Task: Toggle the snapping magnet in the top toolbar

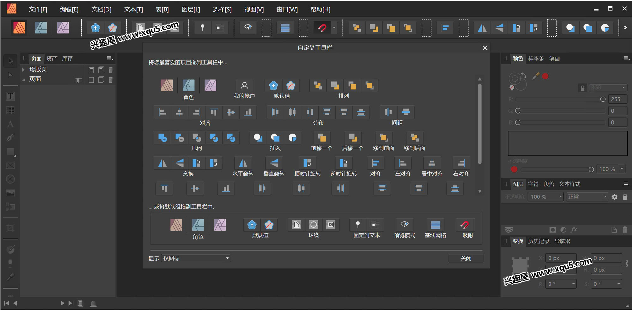Action: point(322,28)
